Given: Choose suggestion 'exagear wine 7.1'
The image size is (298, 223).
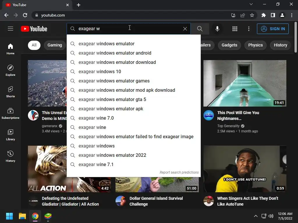Looking at the screenshot, I should 134,164.
